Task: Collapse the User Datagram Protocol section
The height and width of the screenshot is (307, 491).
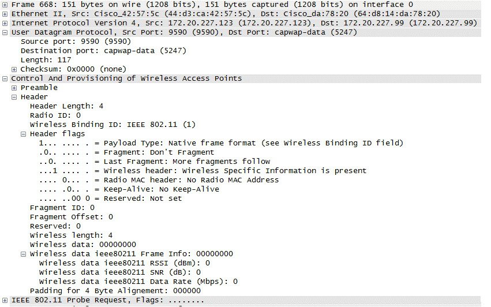Action: click(x=5, y=32)
